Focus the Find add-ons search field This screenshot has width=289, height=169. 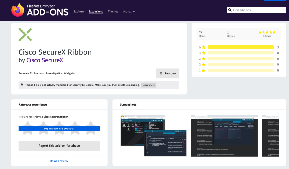(255, 10)
